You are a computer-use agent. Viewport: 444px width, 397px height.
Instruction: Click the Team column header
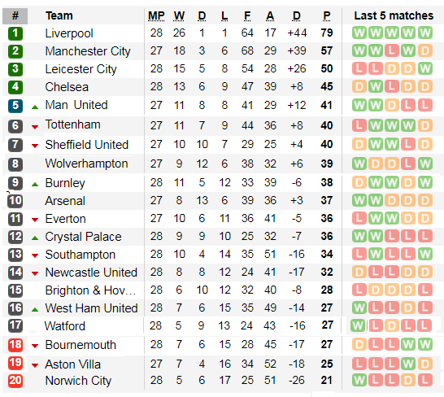[x=59, y=15]
